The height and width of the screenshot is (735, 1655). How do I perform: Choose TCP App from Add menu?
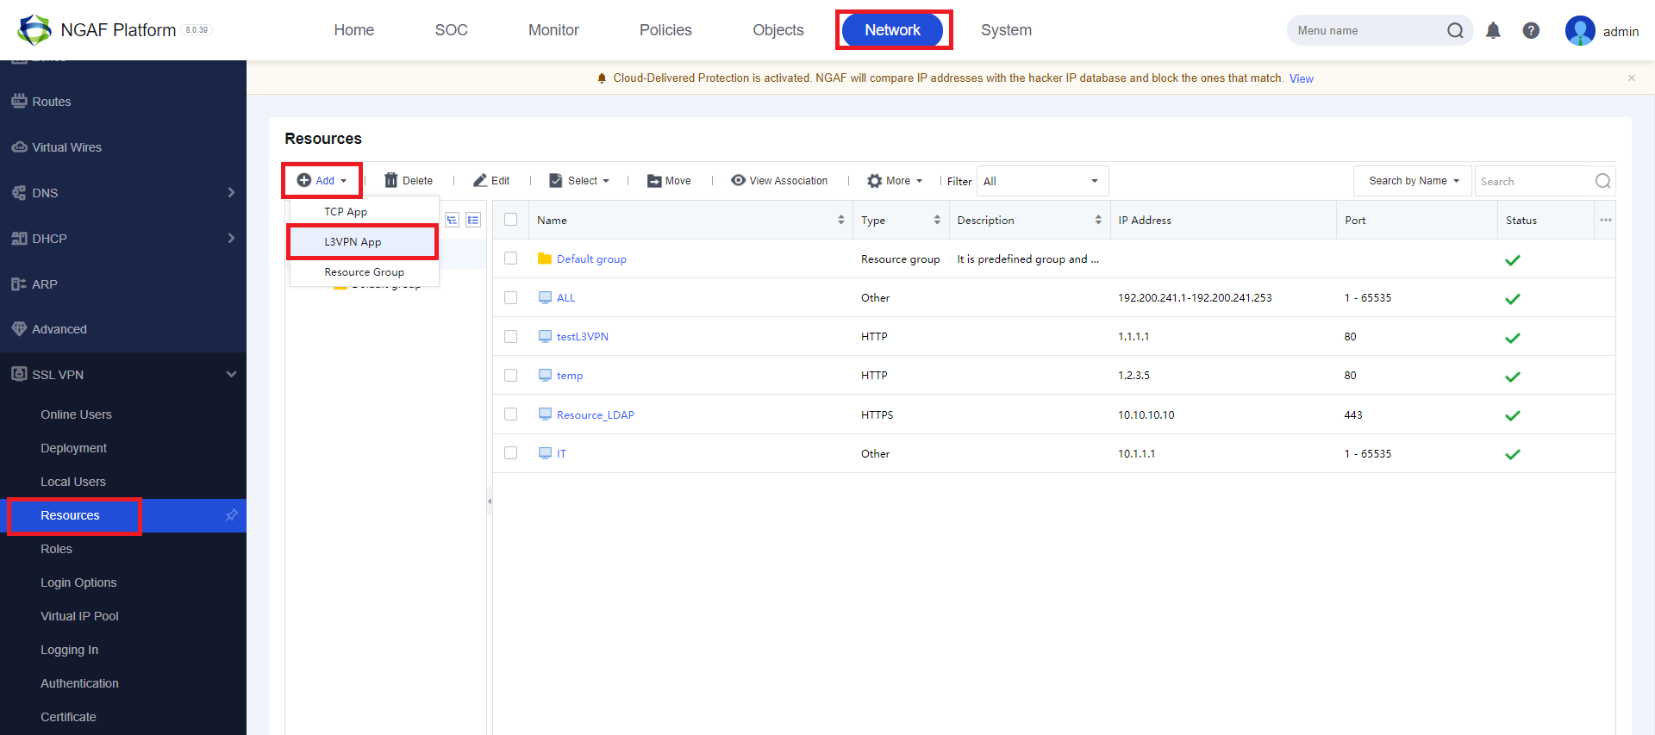[364, 211]
